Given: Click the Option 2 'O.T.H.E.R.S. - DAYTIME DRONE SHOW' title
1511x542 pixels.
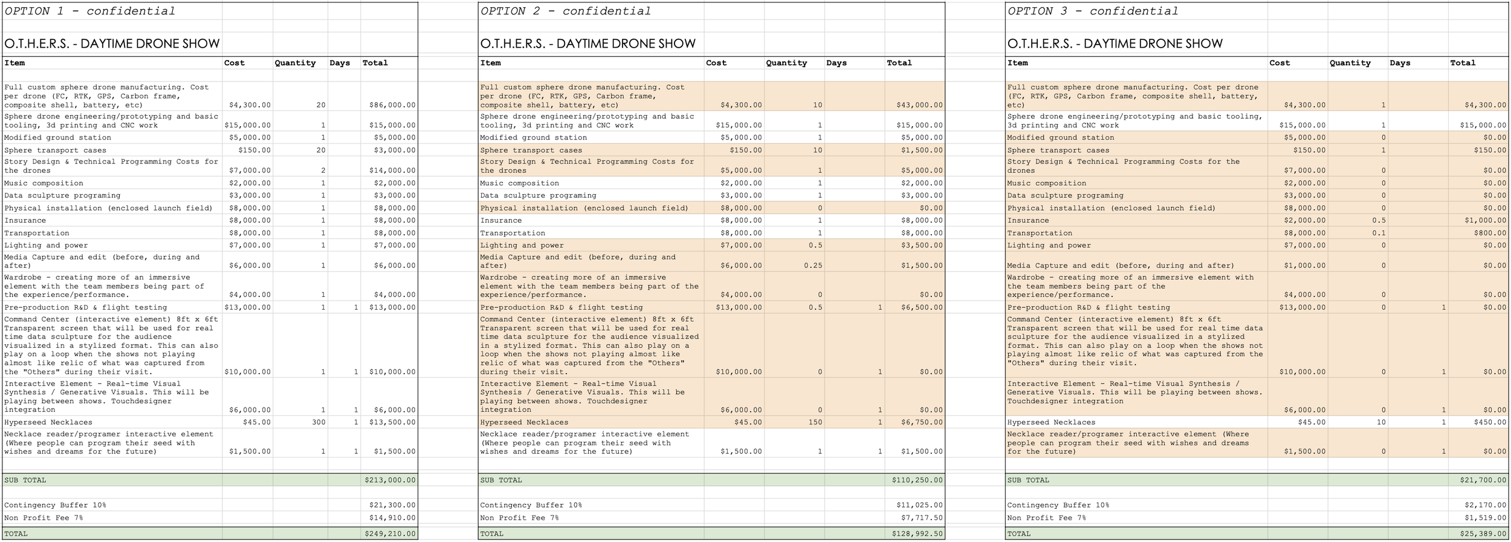Looking at the screenshot, I should [588, 43].
